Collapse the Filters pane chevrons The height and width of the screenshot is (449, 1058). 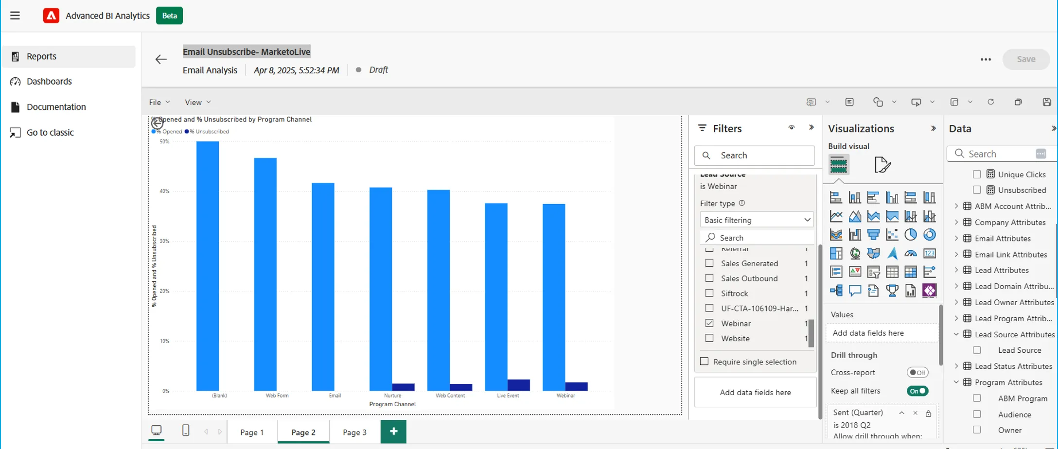[811, 127]
